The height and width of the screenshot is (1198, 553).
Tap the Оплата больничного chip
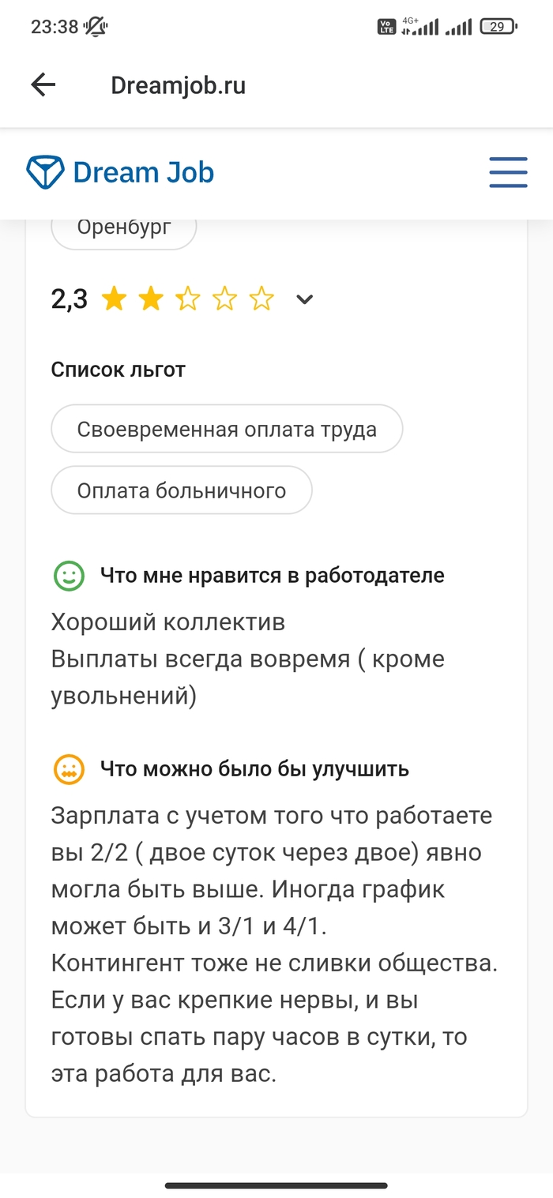click(182, 490)
